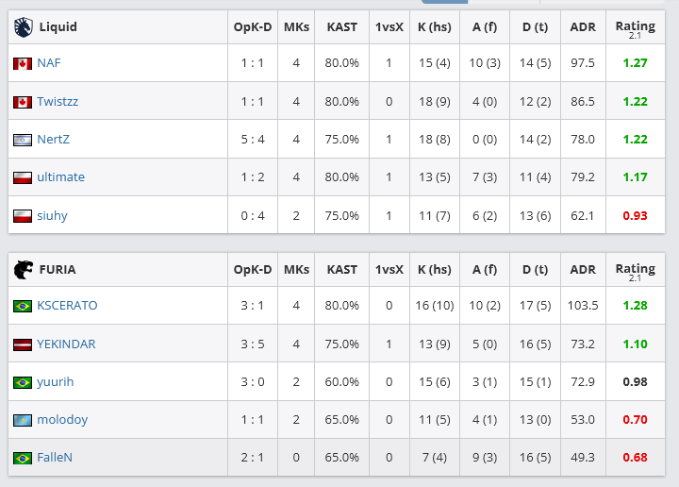Image resolution: width=679 pixels, height=487 pixels.
Task: Click KSCERATO's 1.28 rating value
Action: [635, 306]
